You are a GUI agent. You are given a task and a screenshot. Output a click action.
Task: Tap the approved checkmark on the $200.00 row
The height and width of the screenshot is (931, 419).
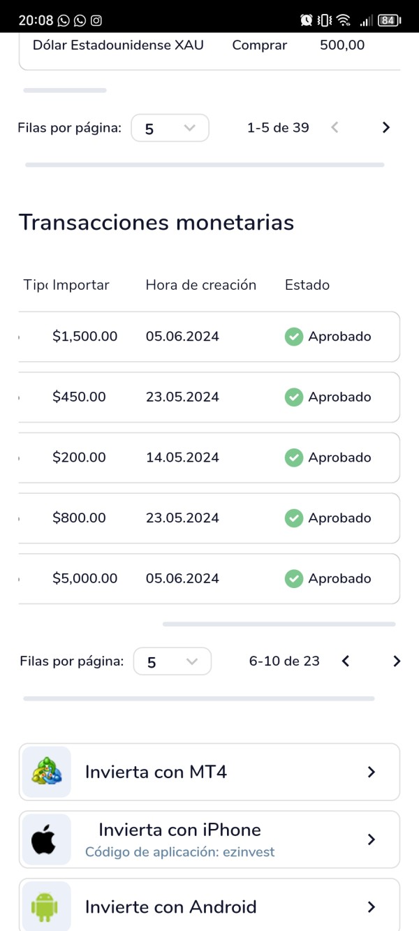click(x=294, y=457)
